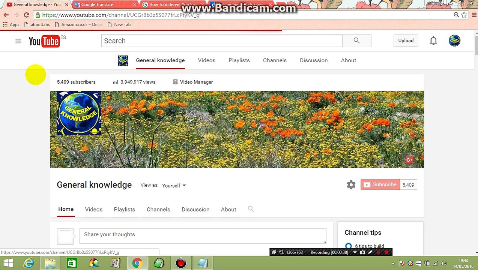Screen dimensions: 478x270
Task: Click the browser address bar URL
Action: pos(121,15)
